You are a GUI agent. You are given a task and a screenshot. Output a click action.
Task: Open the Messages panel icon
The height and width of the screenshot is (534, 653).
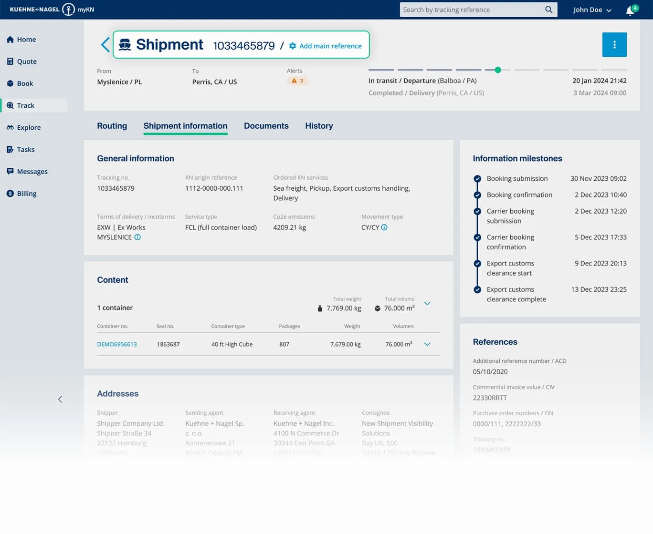pos(10,171)
